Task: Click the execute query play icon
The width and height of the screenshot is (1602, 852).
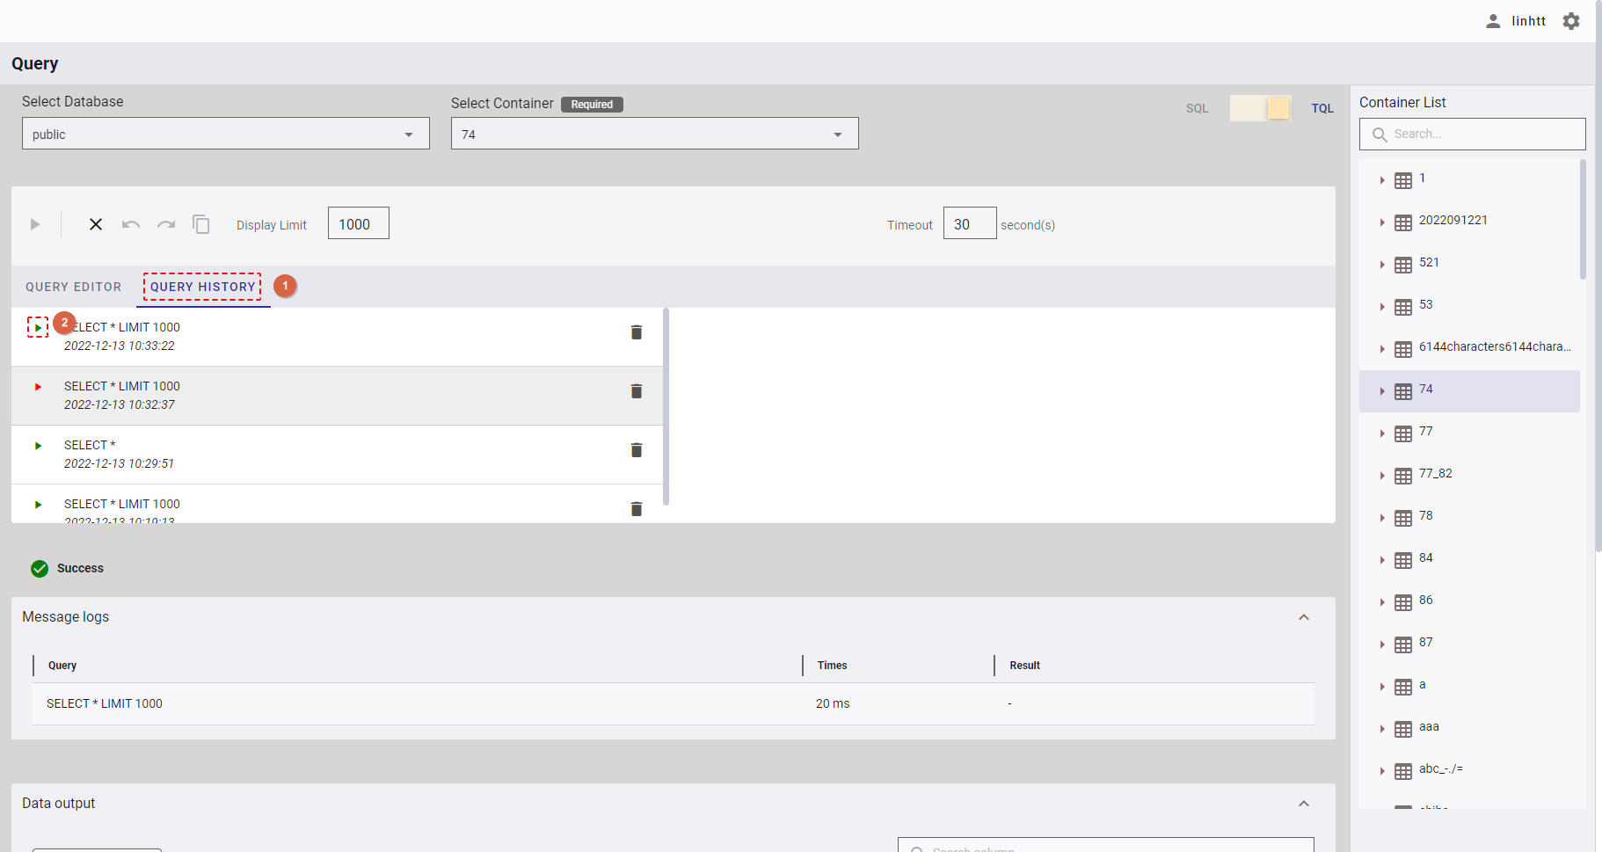Action: tap(35, 224)
